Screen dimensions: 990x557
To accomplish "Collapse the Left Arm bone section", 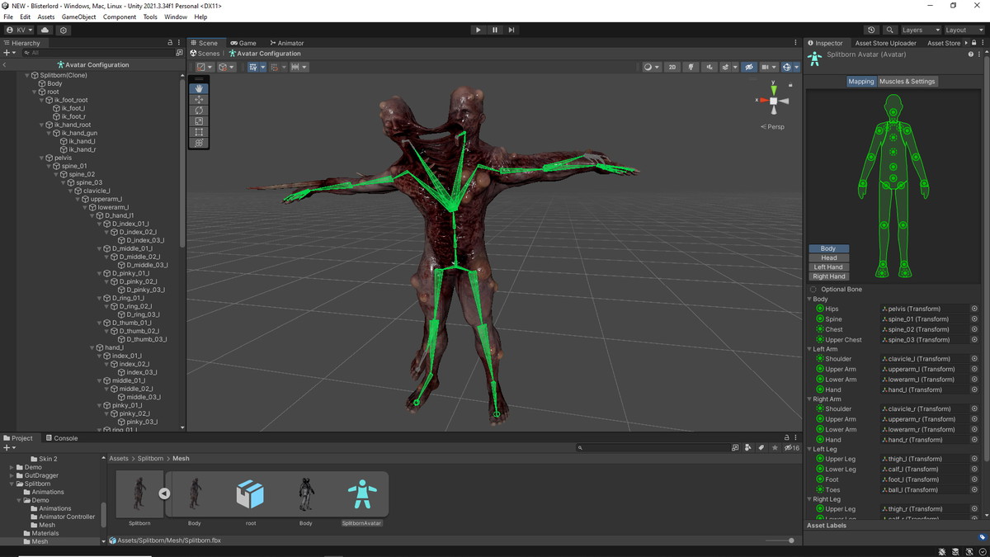I will coord(810,349).
